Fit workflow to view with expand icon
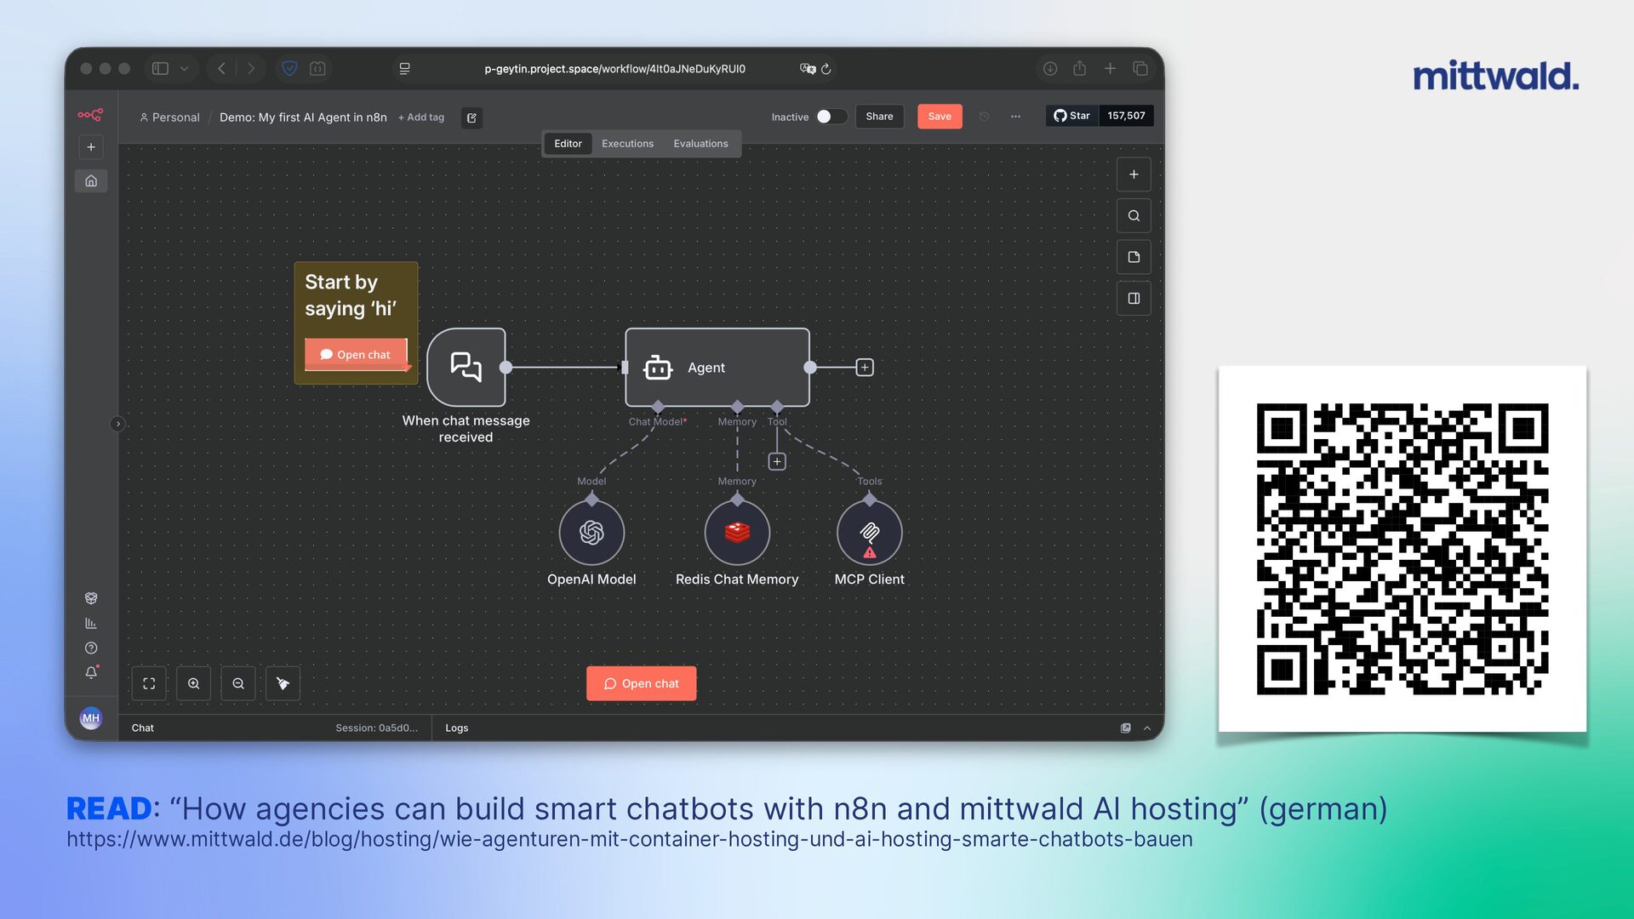 [149, 683]
